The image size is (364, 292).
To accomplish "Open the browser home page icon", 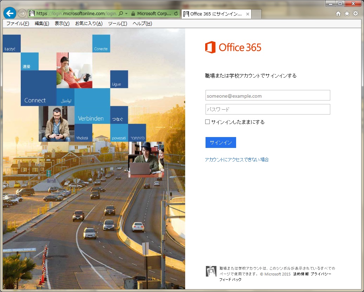I will (338, 14).
